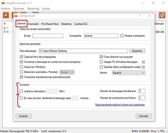Click the Guardar button
This screenshot has width=168, height=133.
click(24, 116)
